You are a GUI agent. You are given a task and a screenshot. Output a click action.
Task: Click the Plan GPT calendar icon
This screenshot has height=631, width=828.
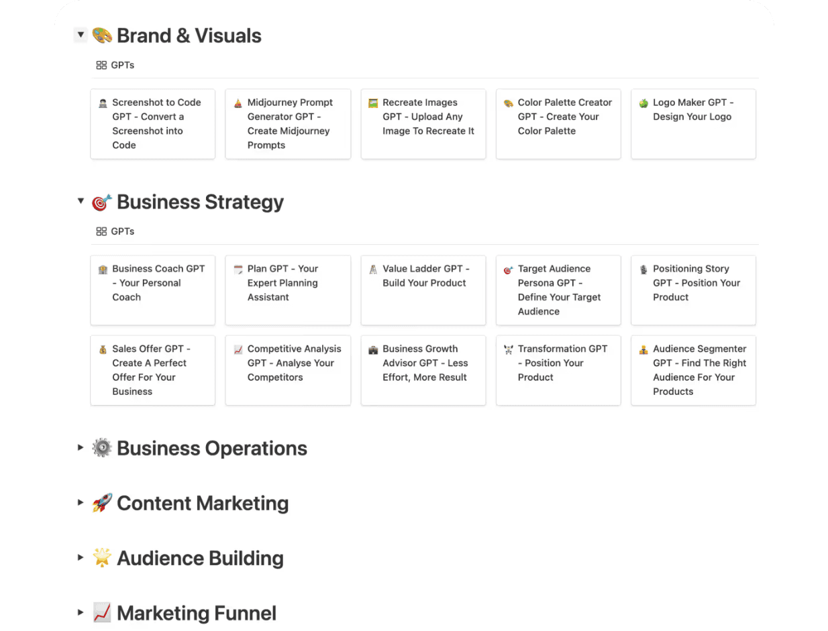tap(238, 270)
